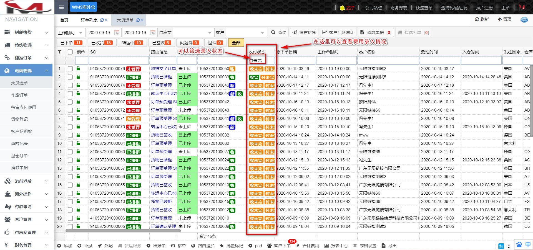Viewport: 533px width, 250px height.
Task: Check the checkbox for row 20
Action: [x=70, y=226]
